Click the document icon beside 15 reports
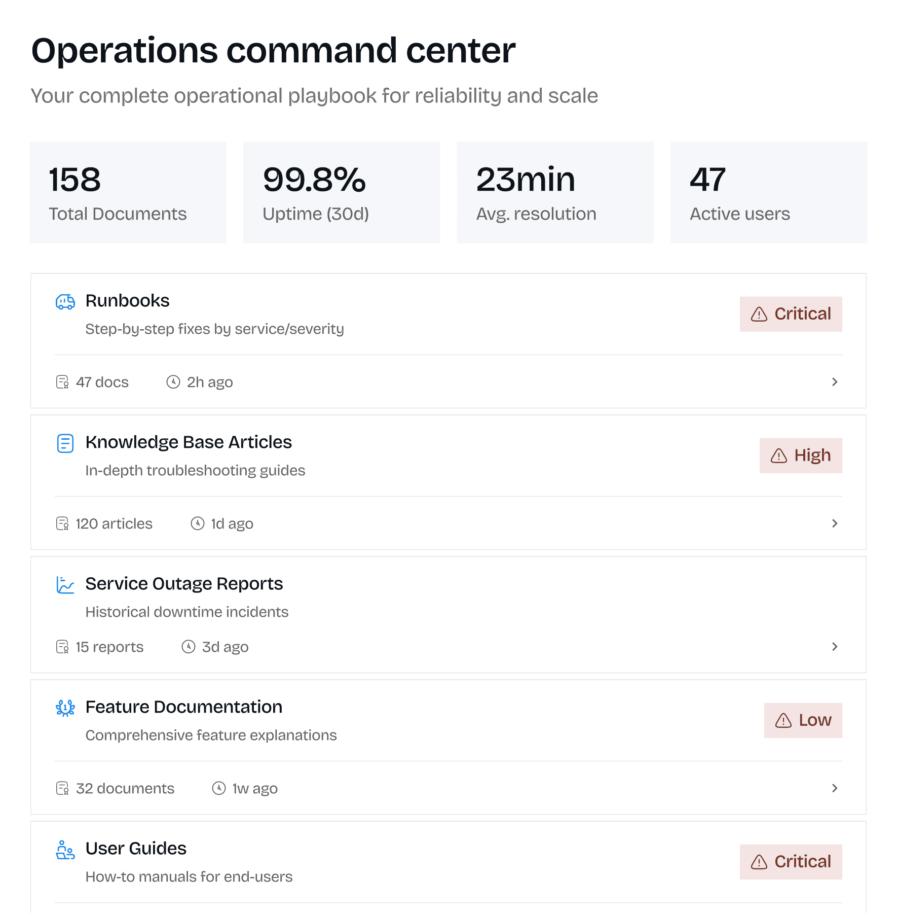 click(62, 647)
